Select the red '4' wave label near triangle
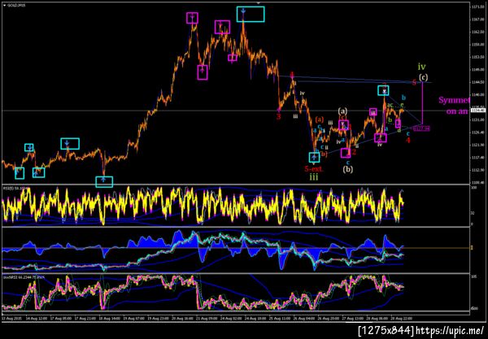The image size is (488, 339). pyautogui.click(x=408, y=141)
